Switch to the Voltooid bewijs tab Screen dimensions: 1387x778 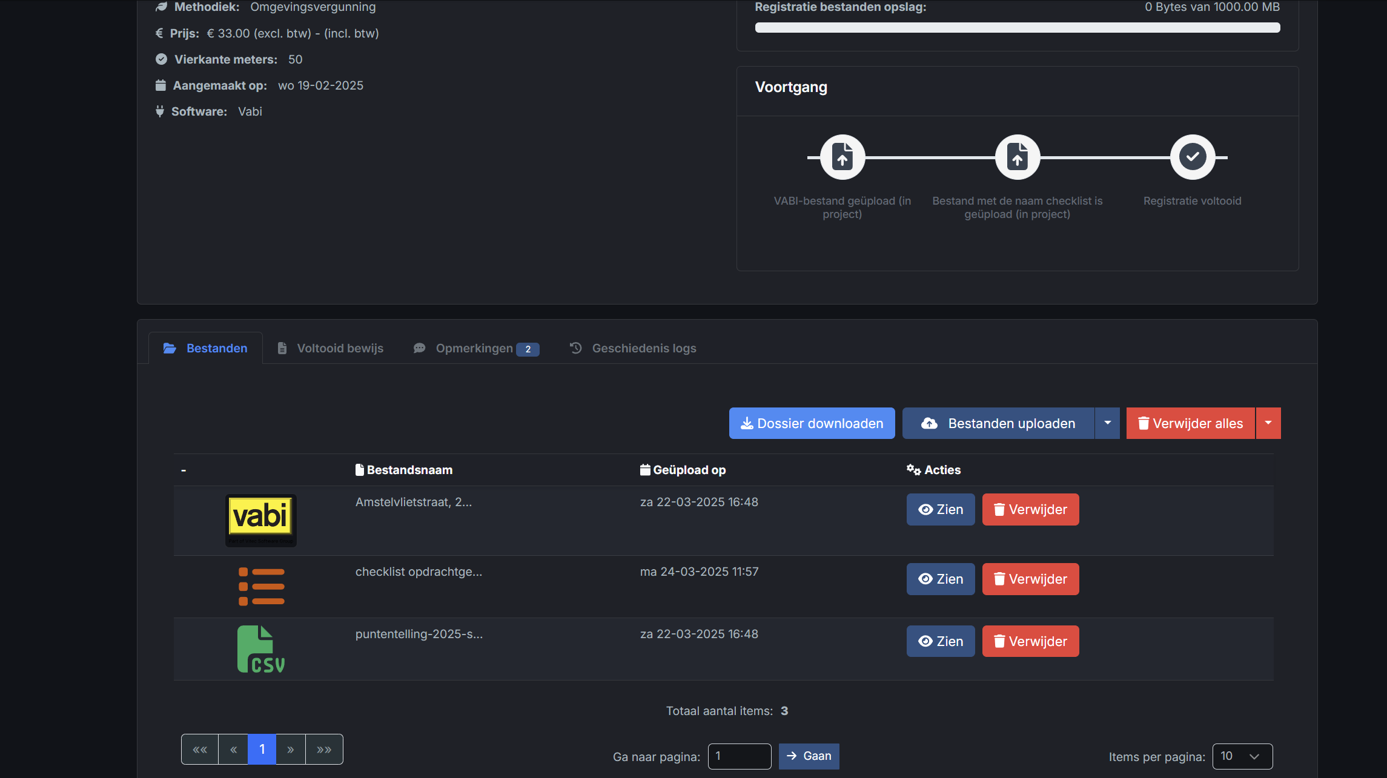click(330, 348)
